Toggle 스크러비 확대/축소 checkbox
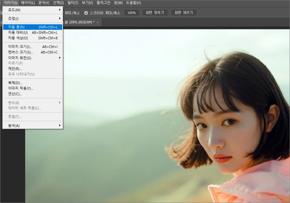Viewport: 290px width, 203px height. click(86, 13)
